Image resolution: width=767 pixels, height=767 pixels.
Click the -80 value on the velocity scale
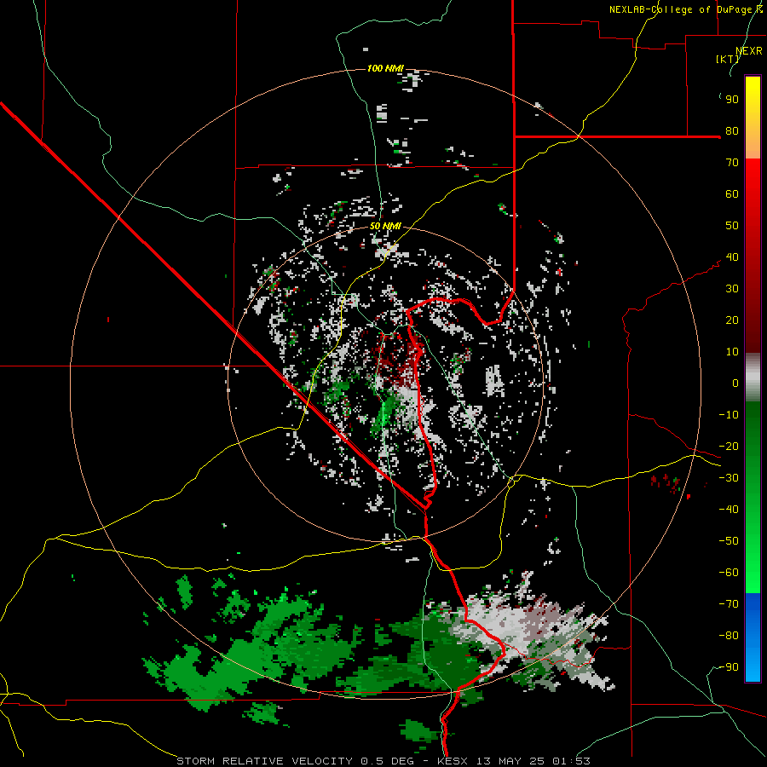click(x=729, y=636)
